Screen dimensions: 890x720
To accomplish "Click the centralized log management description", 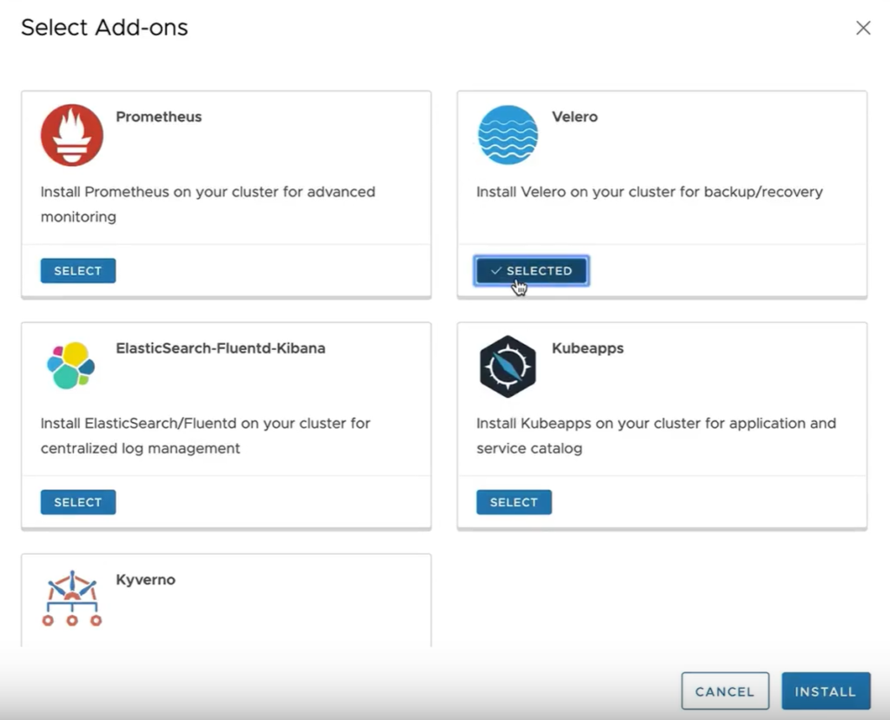I will click(x=205, y=436).
